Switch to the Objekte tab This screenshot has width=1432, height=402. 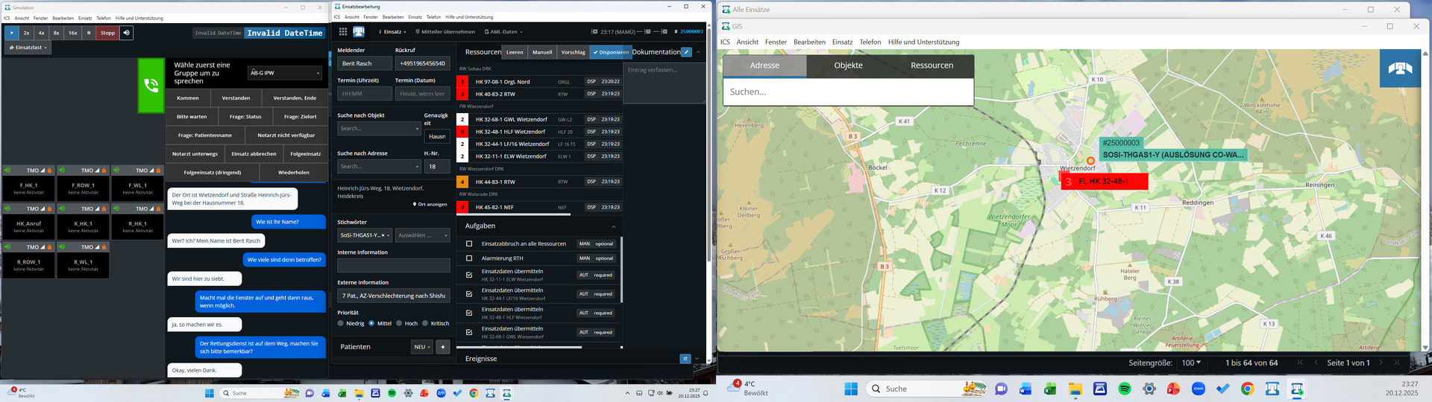[x=848, y=66]
